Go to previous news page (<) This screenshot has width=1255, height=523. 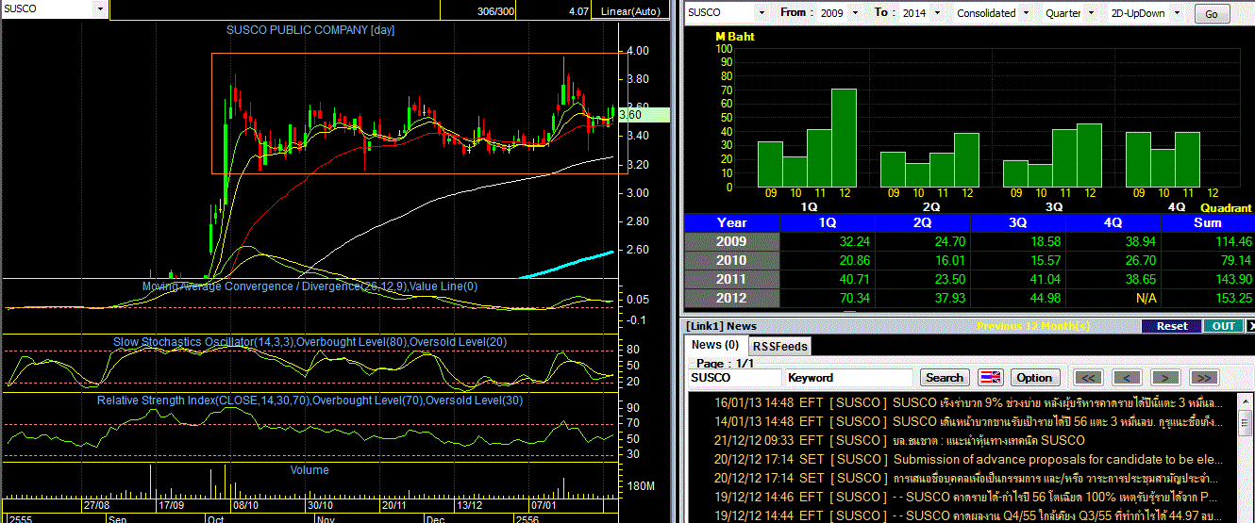point(1127,377)
